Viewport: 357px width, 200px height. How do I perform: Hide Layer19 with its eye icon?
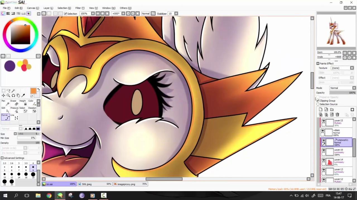tap(324, 150)
